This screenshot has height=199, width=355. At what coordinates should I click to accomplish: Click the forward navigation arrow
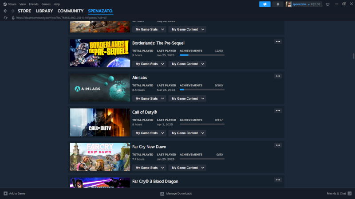point(12,11)
